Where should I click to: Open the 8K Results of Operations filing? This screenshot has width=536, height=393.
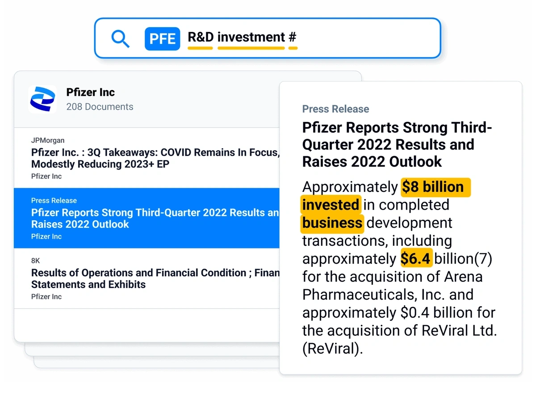coord(147,278)
